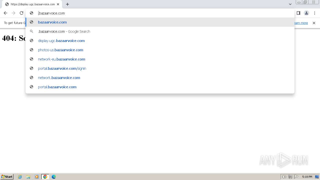
Task: Open the volume speaker tray icon
Action: (284, 177)
